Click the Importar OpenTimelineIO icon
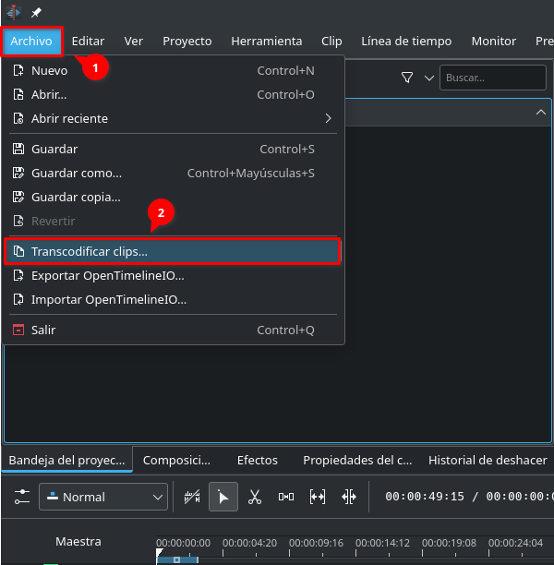The image size is (554, 565). tap(18, 299)
